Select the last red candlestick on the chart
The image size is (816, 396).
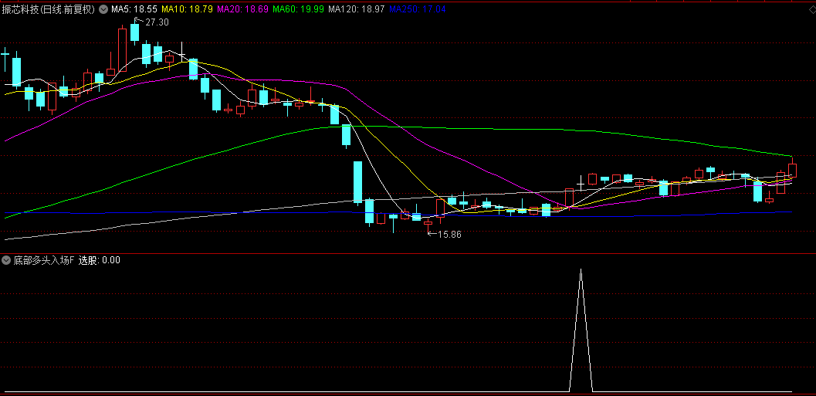click(793, 169)
